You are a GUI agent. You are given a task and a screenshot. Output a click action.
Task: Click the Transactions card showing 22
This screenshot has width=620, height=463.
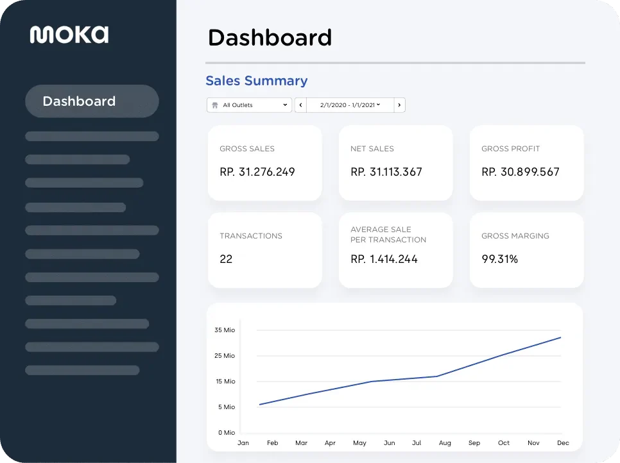click(x=265, y=250)
